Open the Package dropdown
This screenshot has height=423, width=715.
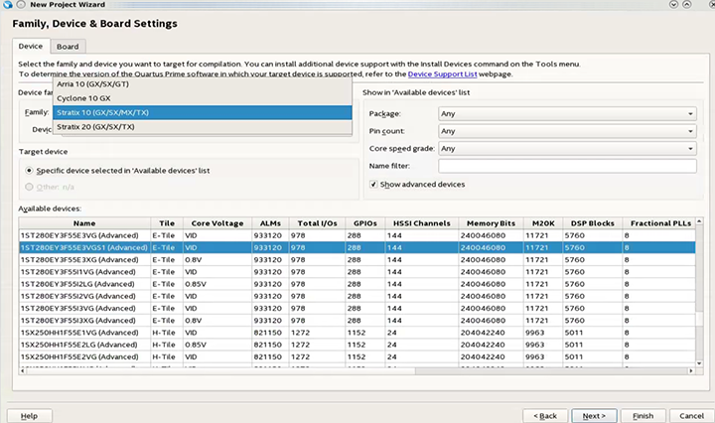(x=567, y=113)
